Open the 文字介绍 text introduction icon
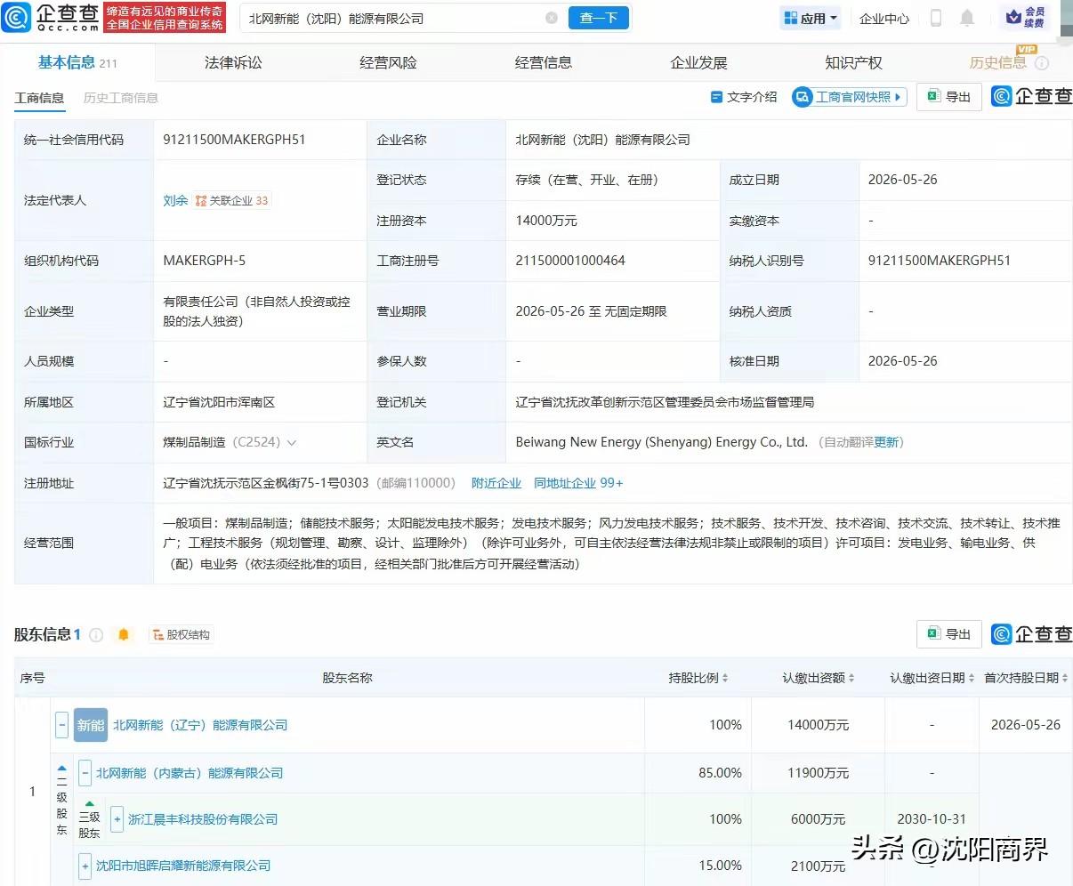 pyautogui.click(x=716, y=97)
